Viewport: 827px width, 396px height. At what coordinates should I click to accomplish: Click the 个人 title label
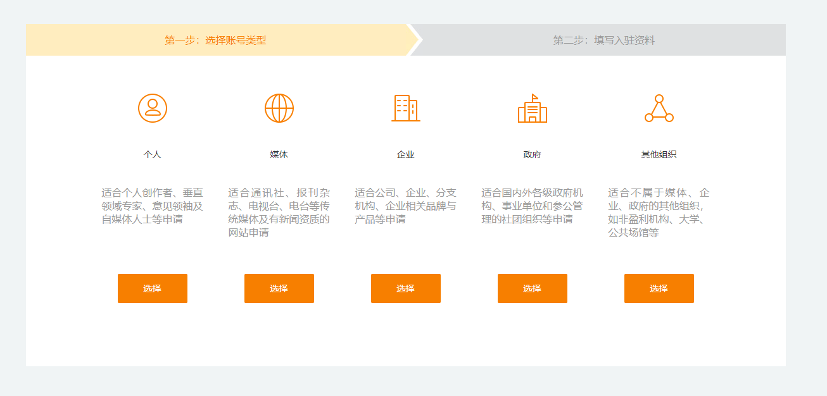153,154
